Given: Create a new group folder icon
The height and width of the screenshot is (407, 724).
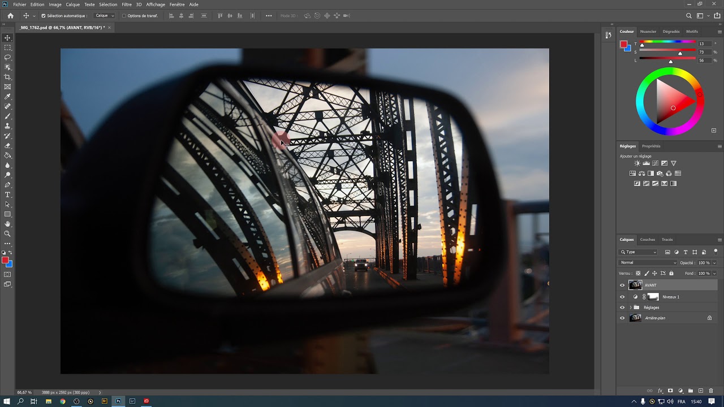Looking at the screenshot, I should point(691,391).
